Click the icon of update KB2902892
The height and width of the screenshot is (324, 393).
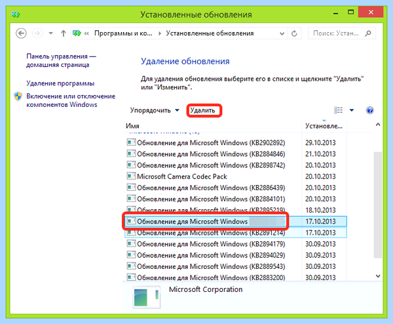(x=131, y=142)
